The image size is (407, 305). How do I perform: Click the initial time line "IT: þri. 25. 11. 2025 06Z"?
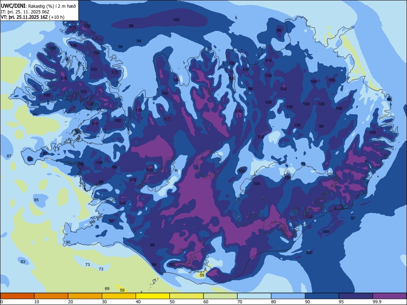tap(25, 12)
